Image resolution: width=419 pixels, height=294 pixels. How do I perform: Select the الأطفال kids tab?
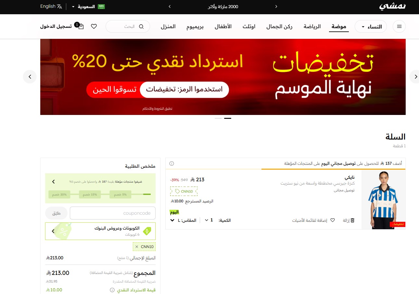click(223, 27)
